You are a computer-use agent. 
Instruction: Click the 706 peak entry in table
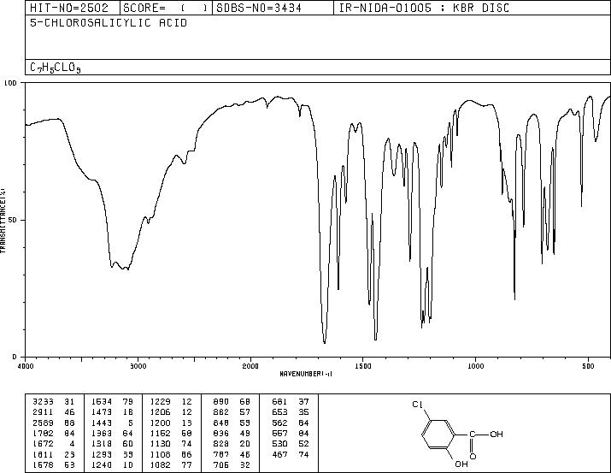click(232, 464)
